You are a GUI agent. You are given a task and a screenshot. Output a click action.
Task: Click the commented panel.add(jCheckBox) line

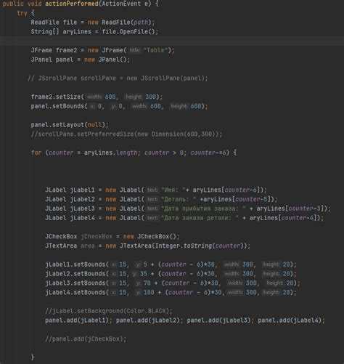click(86, 339)
